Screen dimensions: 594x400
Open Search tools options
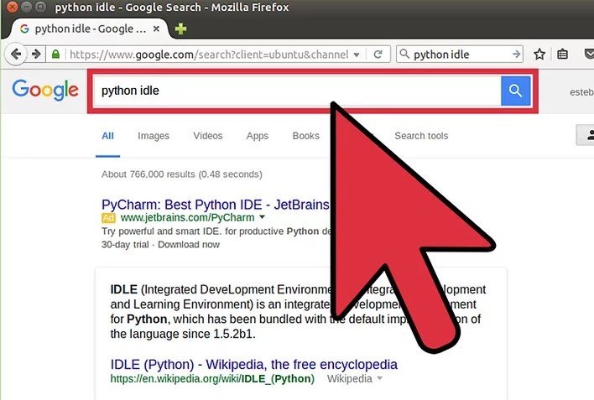click(421, 136)
